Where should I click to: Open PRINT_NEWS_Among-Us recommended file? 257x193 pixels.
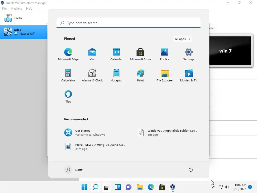(x=96, y=147)
